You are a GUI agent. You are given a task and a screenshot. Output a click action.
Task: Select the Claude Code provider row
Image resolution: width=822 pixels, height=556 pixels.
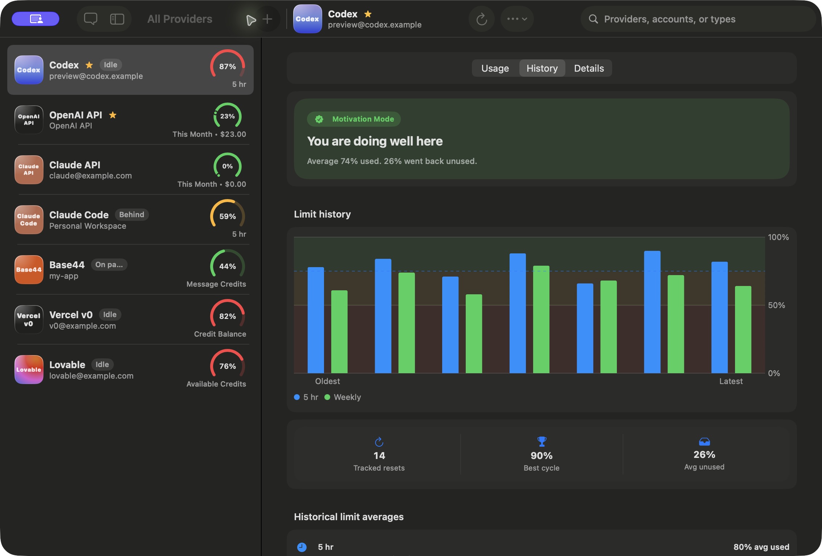[x=130, y=220]
